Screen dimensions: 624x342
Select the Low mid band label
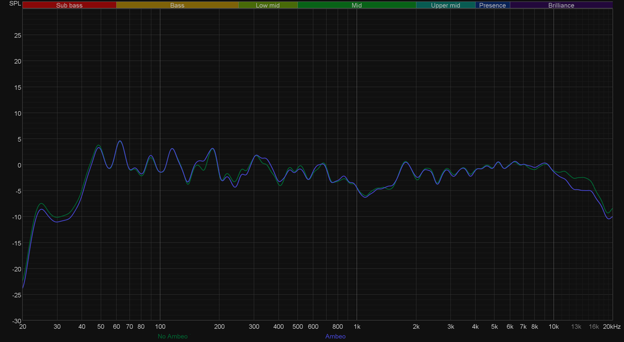[268, 5]
